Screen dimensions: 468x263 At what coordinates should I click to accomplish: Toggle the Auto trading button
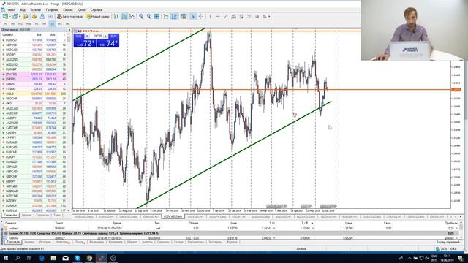(x=70, y=16)
